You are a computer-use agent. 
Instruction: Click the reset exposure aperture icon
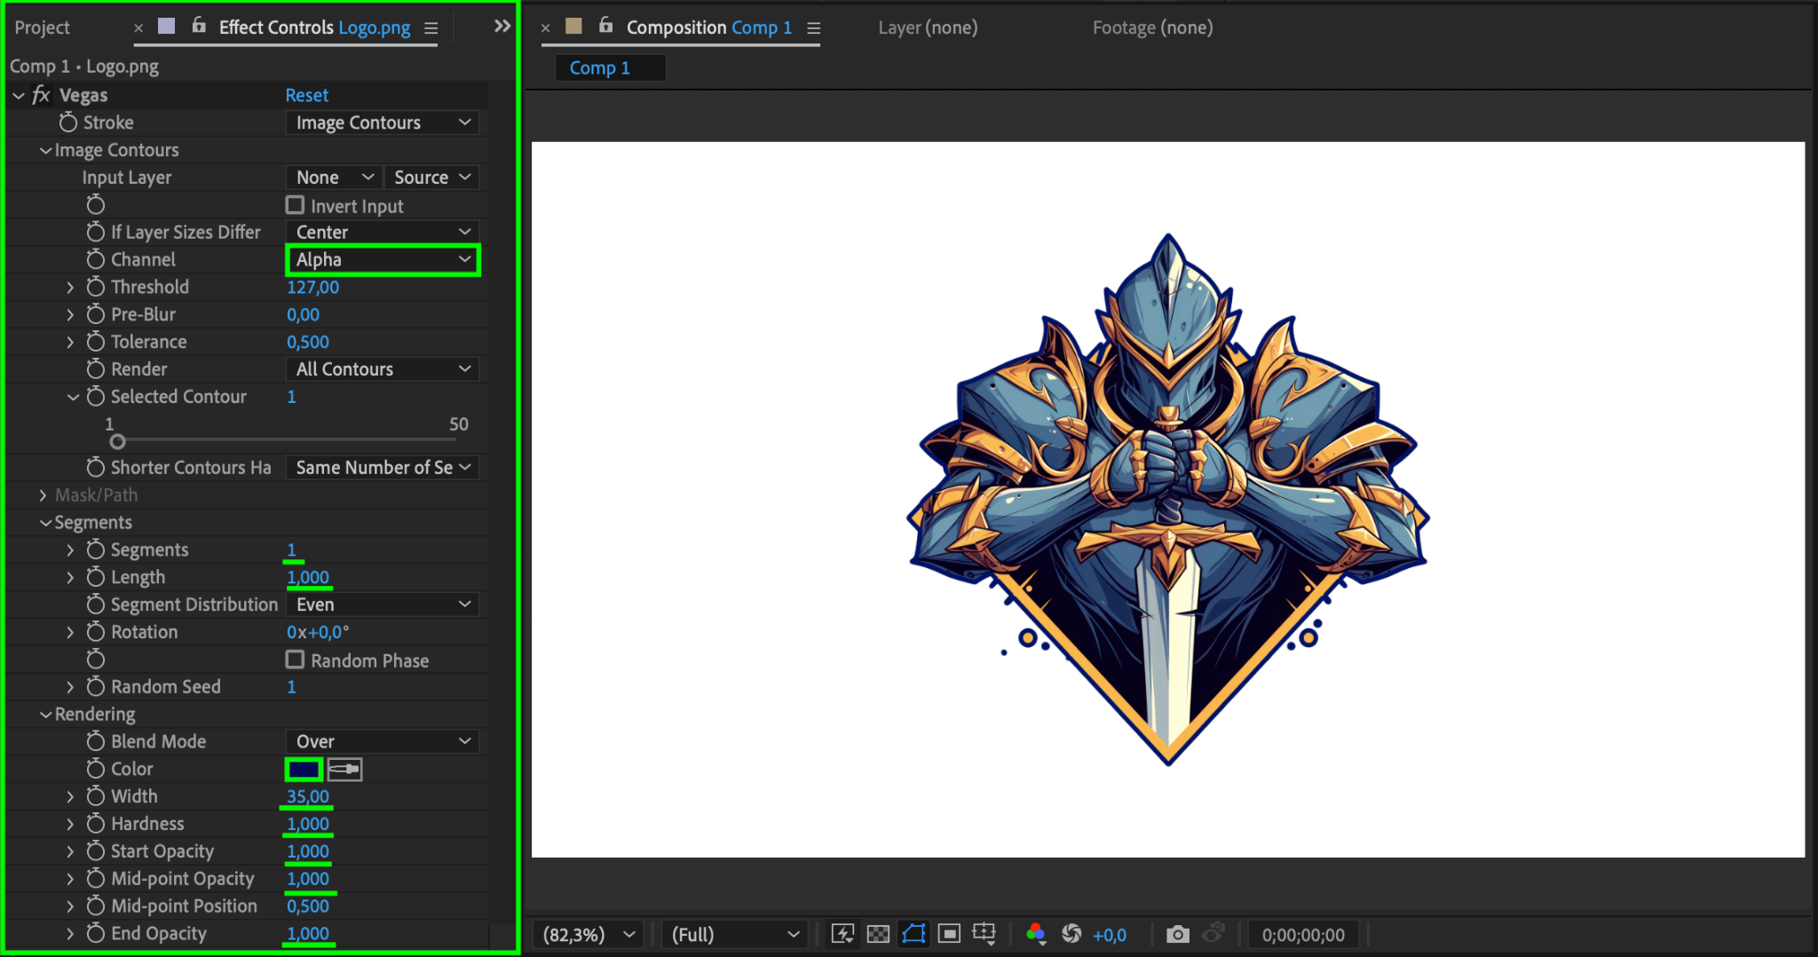pos(1071,934)
